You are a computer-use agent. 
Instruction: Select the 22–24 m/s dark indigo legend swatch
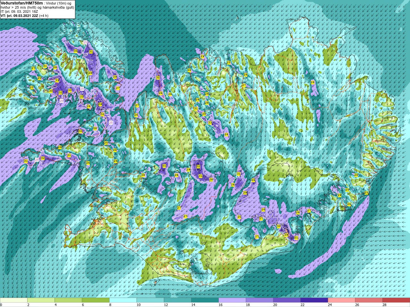(314, 300)
